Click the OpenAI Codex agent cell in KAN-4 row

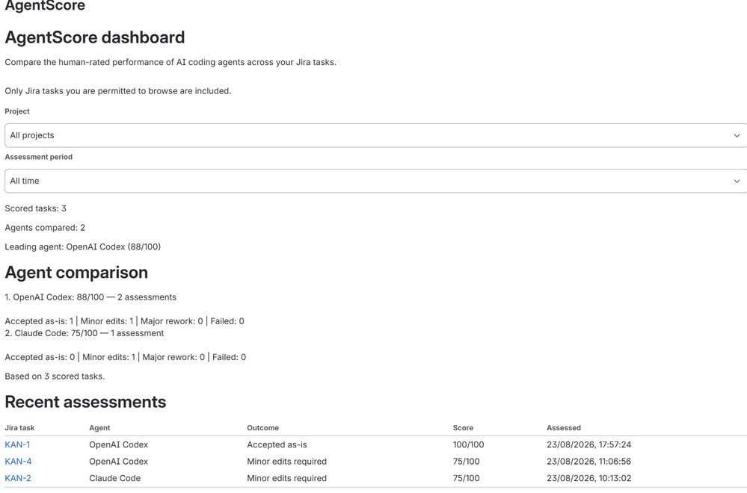(x=119, y=462)
